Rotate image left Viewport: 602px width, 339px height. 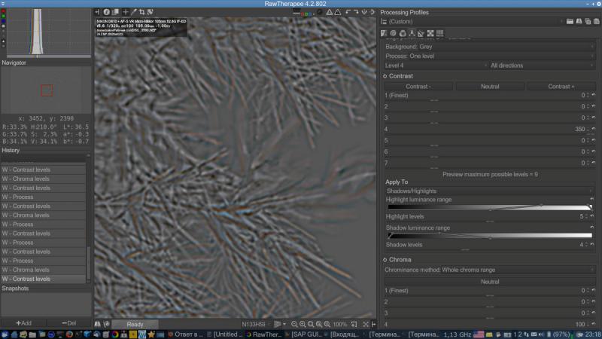(x=348, y=12)
